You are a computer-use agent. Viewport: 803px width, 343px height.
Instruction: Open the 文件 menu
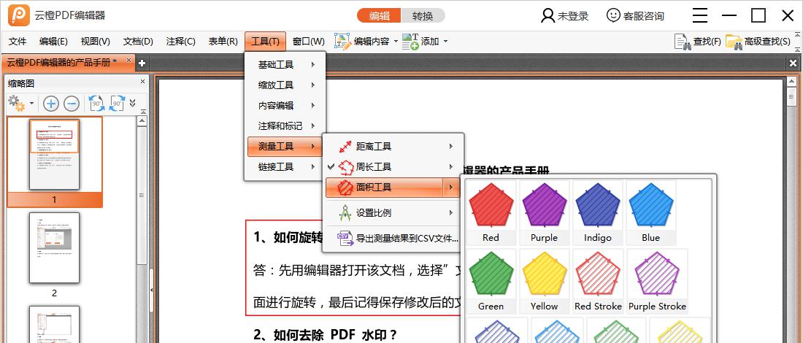(18, 42)
